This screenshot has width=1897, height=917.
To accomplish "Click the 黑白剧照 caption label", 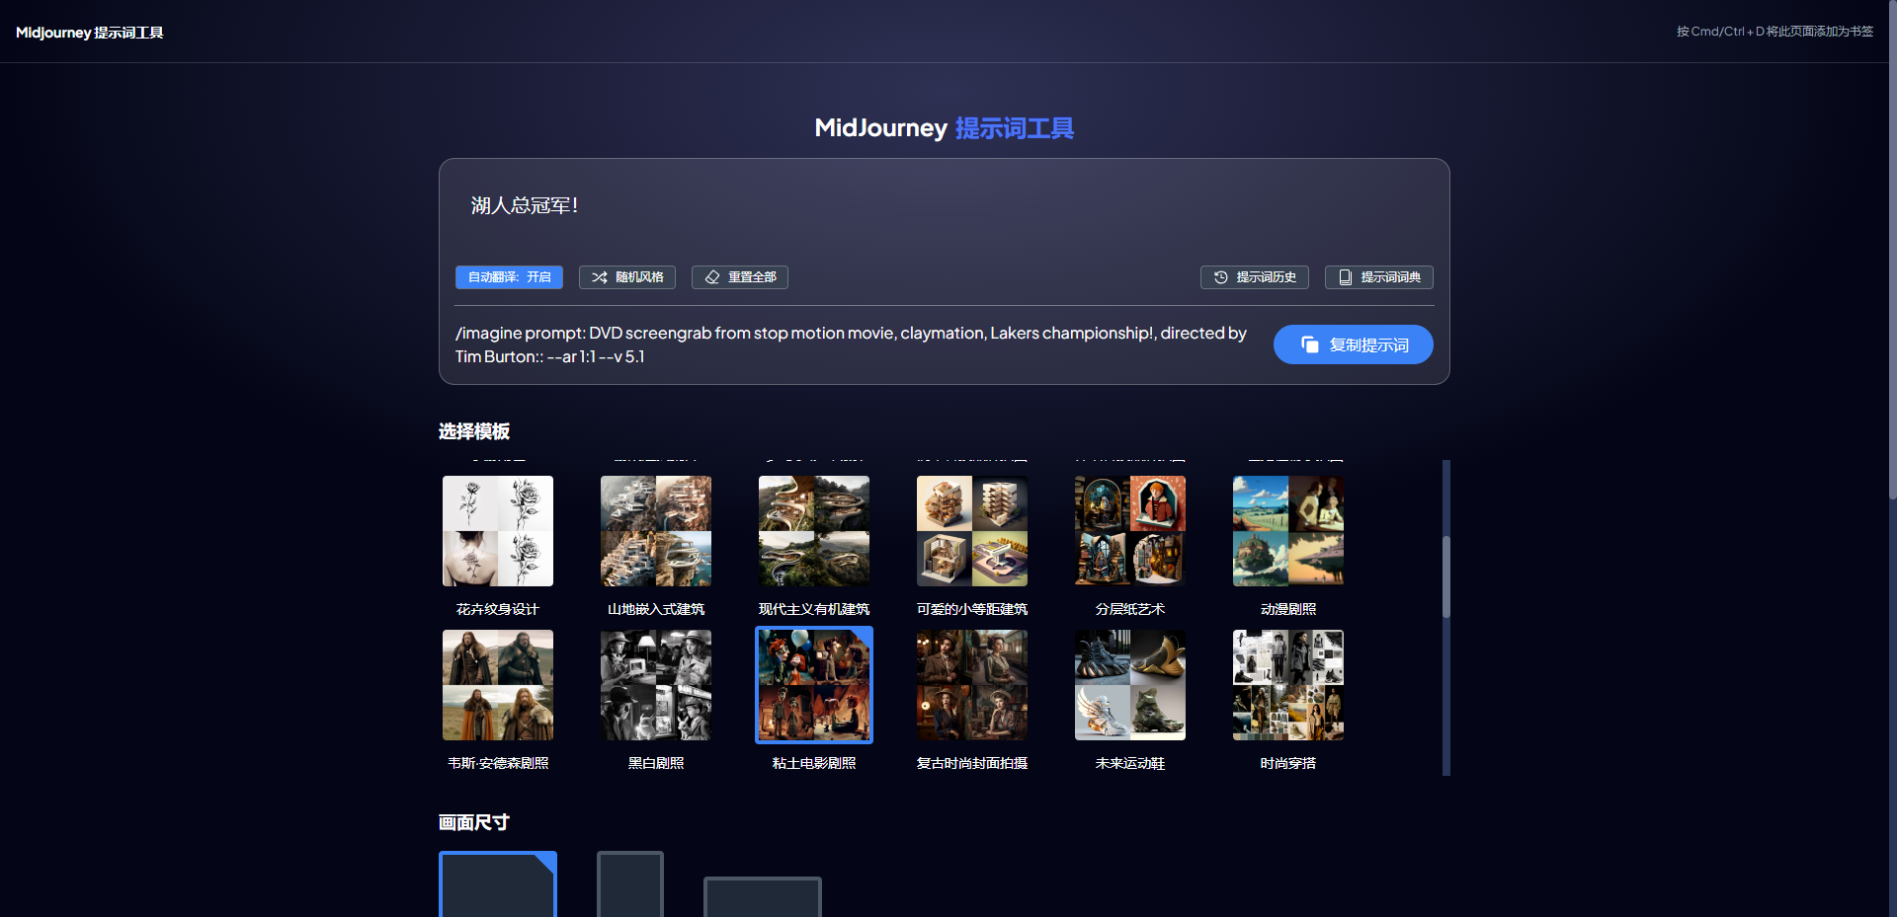I will pyautogui.click(x=656, y=763).
